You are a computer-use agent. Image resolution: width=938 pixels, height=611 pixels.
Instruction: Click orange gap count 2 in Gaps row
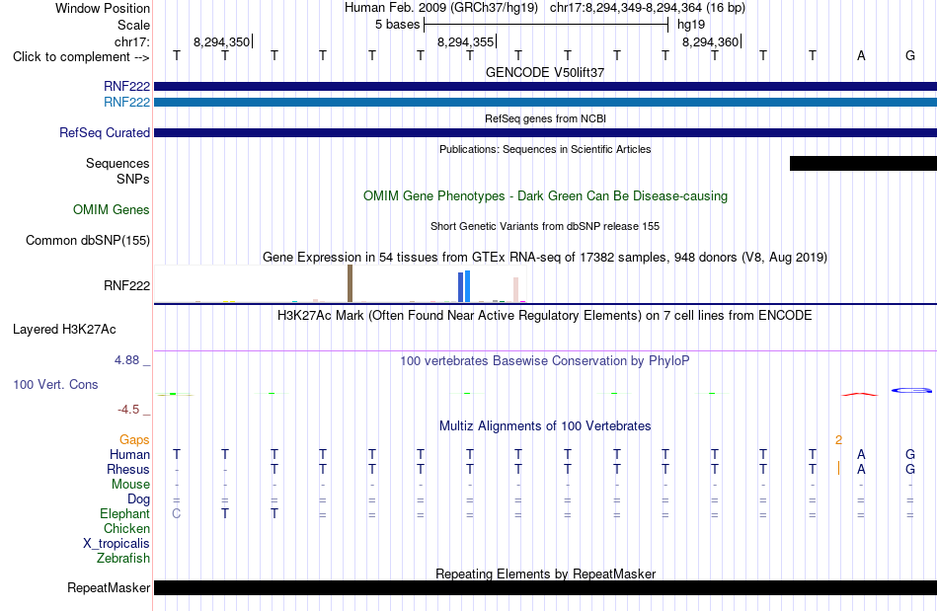838,440
